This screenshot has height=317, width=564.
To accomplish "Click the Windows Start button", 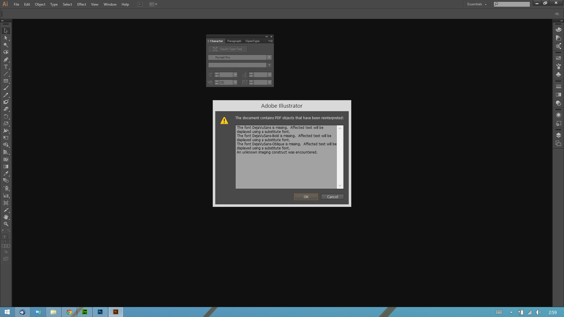I will click(x=7, y=312).
